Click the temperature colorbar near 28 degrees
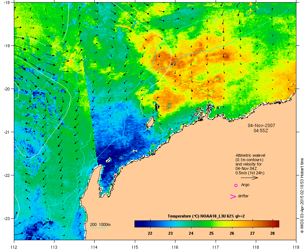The height and width of the screenshot is (249, 307). pos(273,224)
